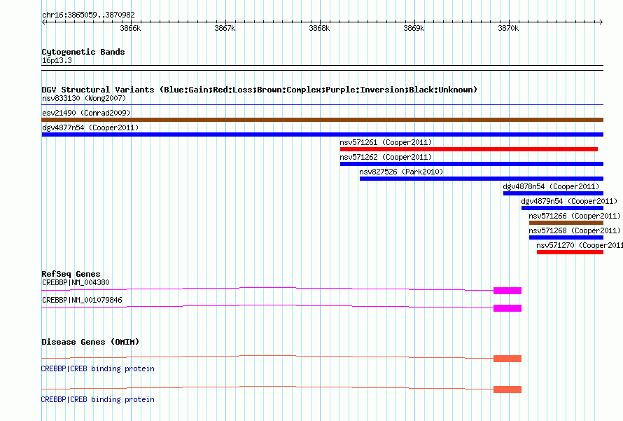Click the CREBBP|NM_004380 transcript label
623x421 pixels.
(76, 283)
